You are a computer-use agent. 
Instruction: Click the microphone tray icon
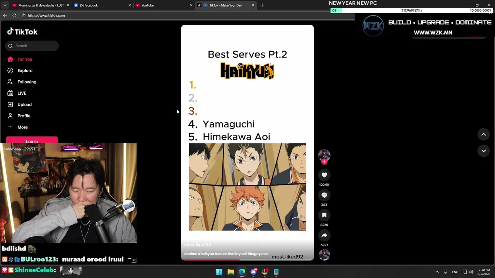(x=445, y=272)
